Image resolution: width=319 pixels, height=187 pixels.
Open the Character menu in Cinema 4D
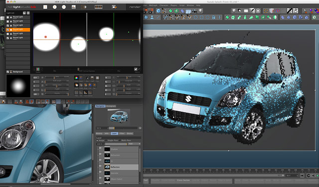tap(164, 5)
